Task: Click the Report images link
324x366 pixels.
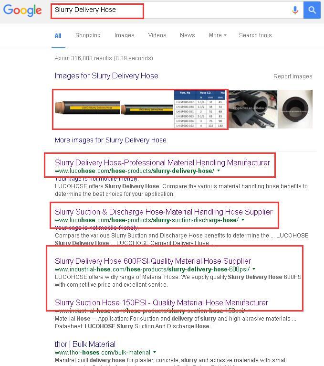Action: tap(293, 76)
